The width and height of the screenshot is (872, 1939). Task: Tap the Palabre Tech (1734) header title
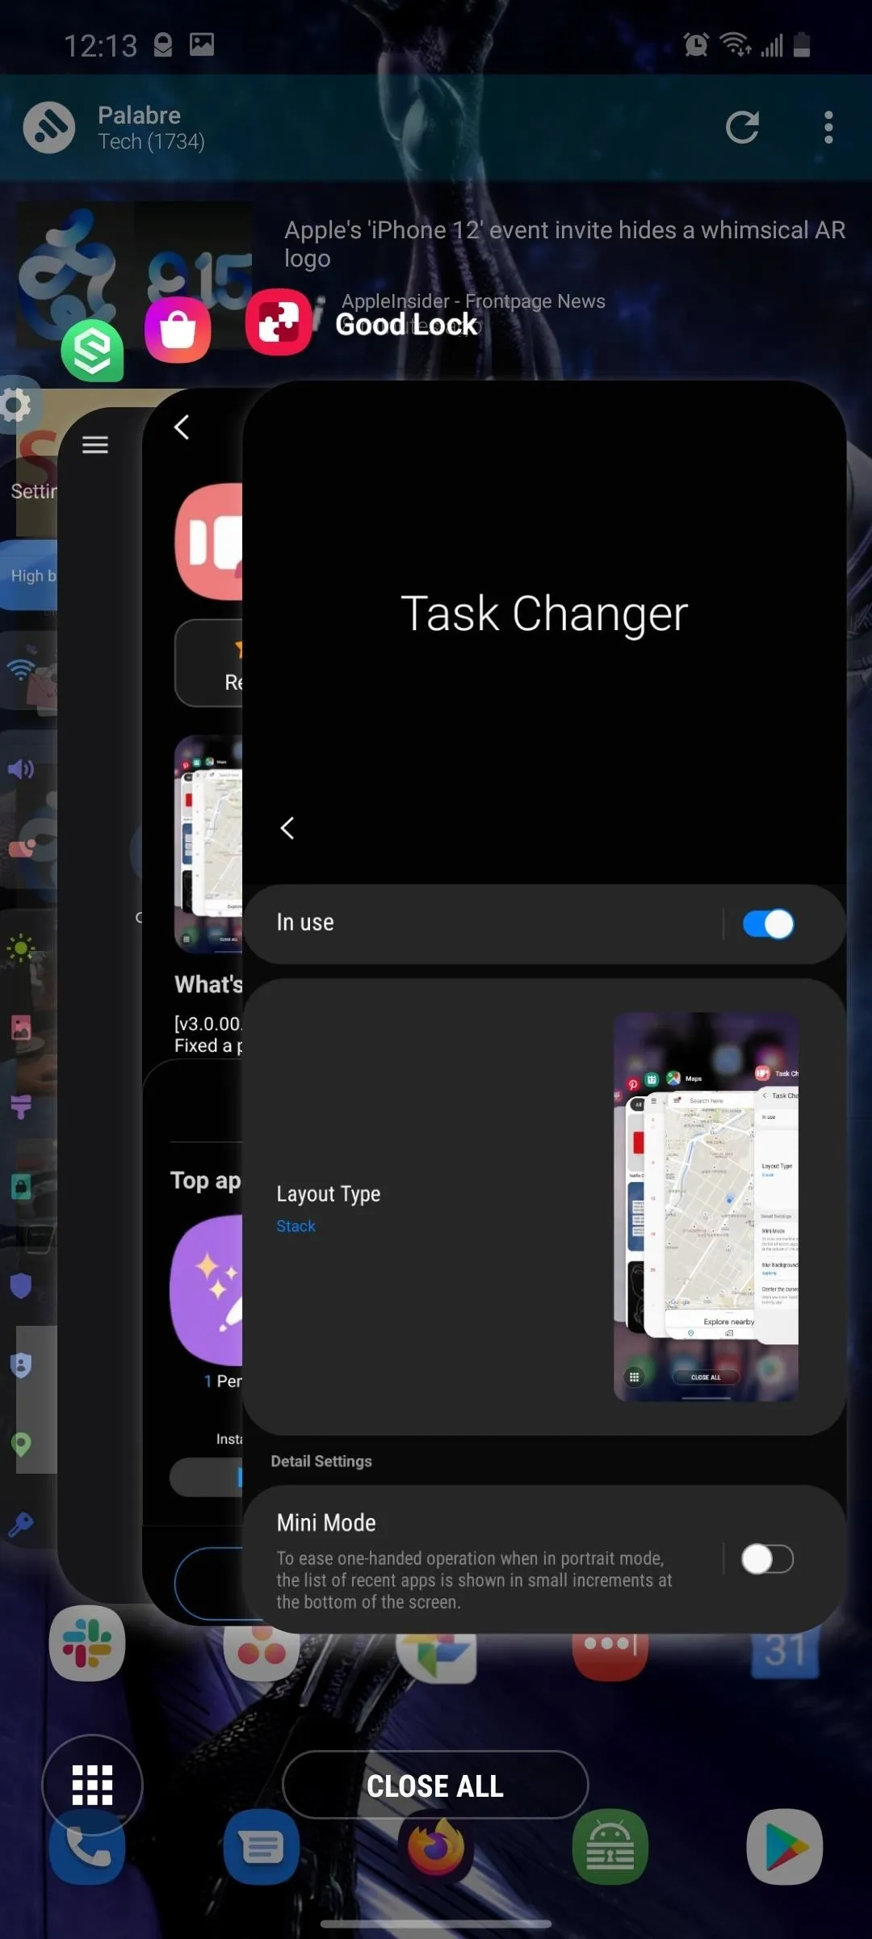coord(151,127)
